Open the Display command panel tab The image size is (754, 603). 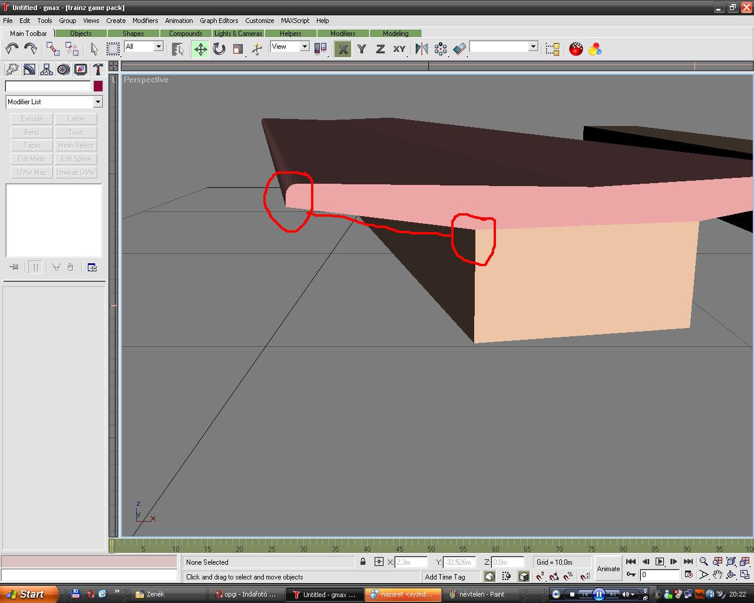[x=81, y=69]
